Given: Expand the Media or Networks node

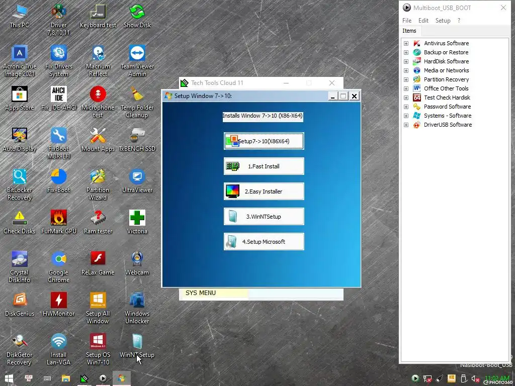Looking at the screenshot, I should pos(406,70).
